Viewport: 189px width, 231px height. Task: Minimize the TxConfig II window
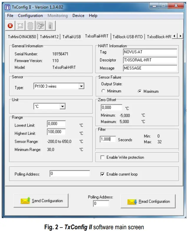154,6
